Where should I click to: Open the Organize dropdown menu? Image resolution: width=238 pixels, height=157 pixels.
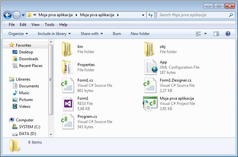pos(18,34)
